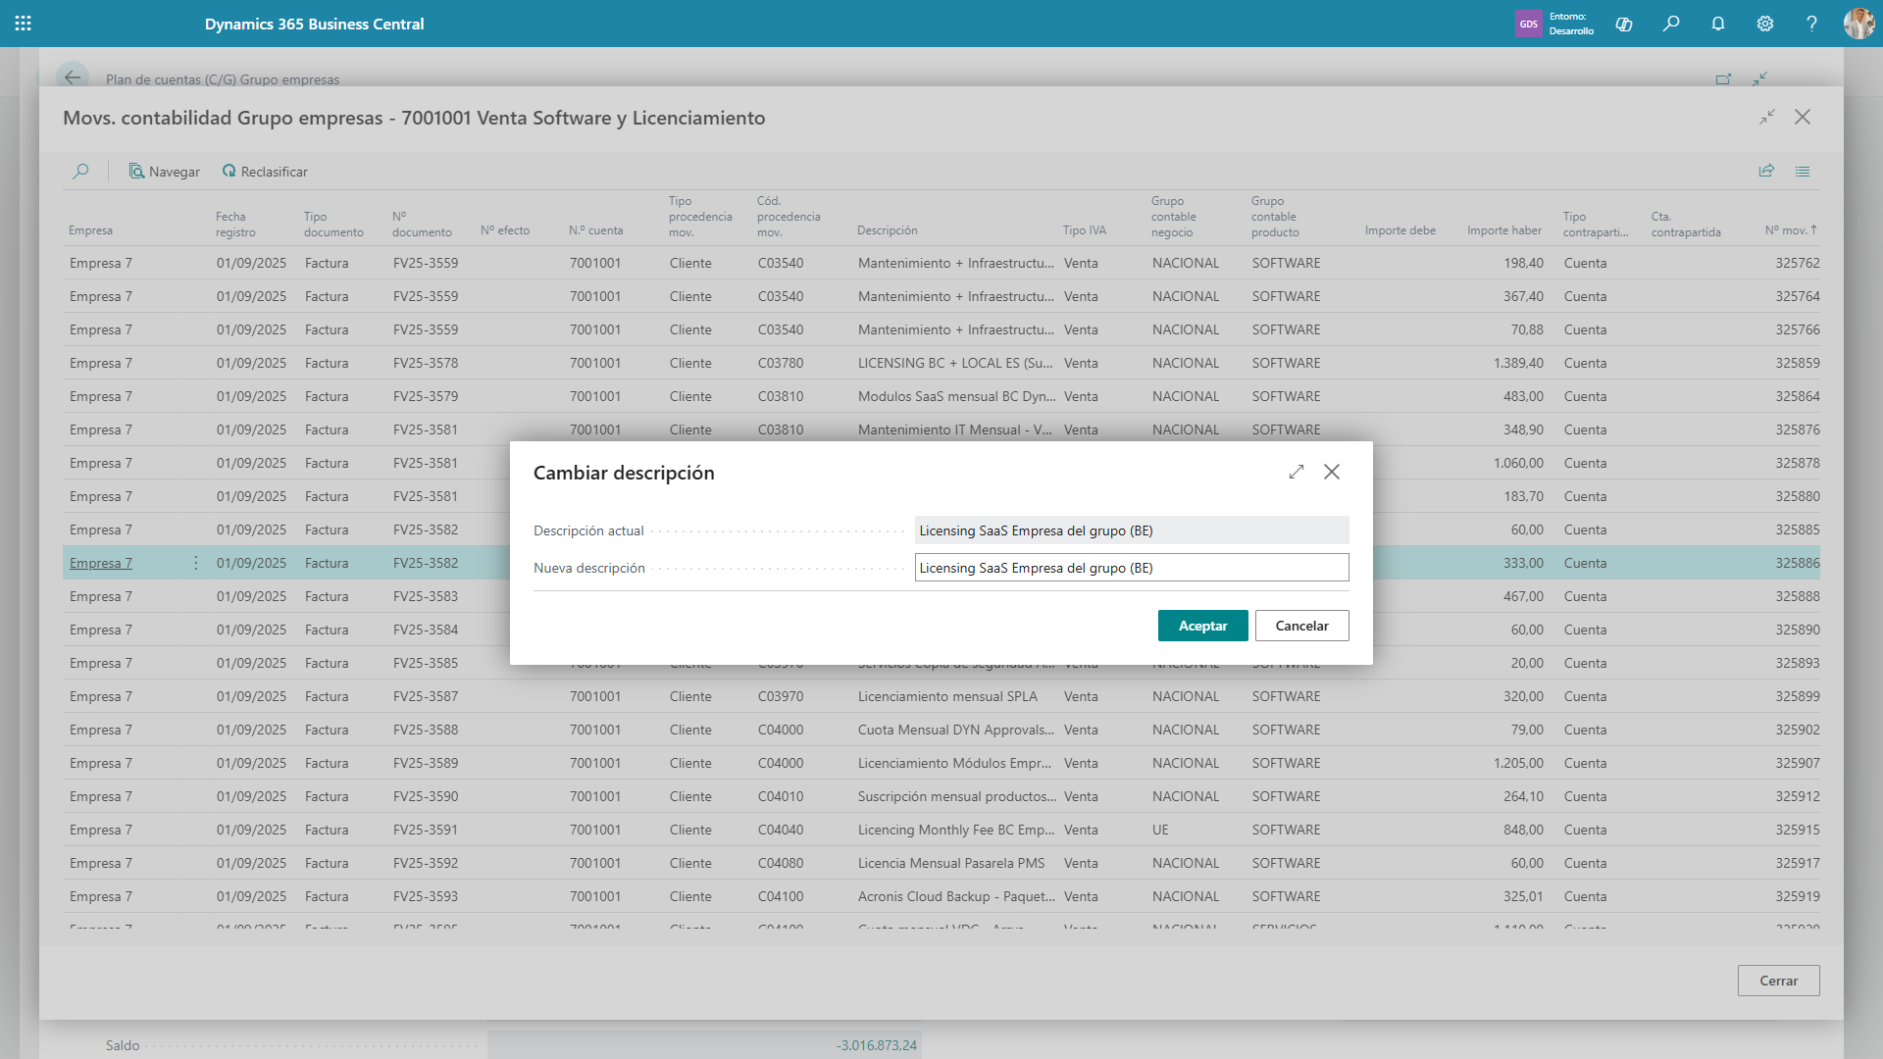Viewport: 1883px width, 1059px height.
Task: Open the user profile avatar
Action: tap(1858, 24)
